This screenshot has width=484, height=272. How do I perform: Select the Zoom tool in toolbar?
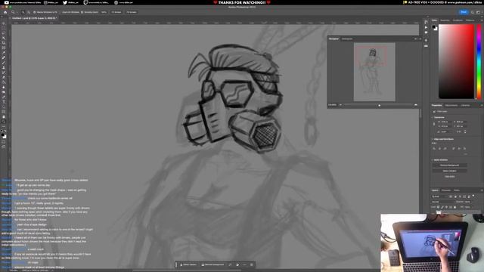pyautogui.click(x=4, y=122)
